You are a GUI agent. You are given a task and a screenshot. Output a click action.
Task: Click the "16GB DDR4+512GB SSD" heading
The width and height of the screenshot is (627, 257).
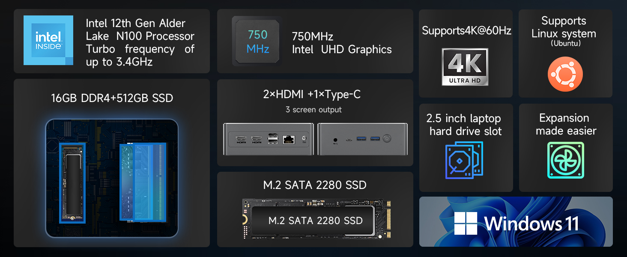(x=112, y=98)
